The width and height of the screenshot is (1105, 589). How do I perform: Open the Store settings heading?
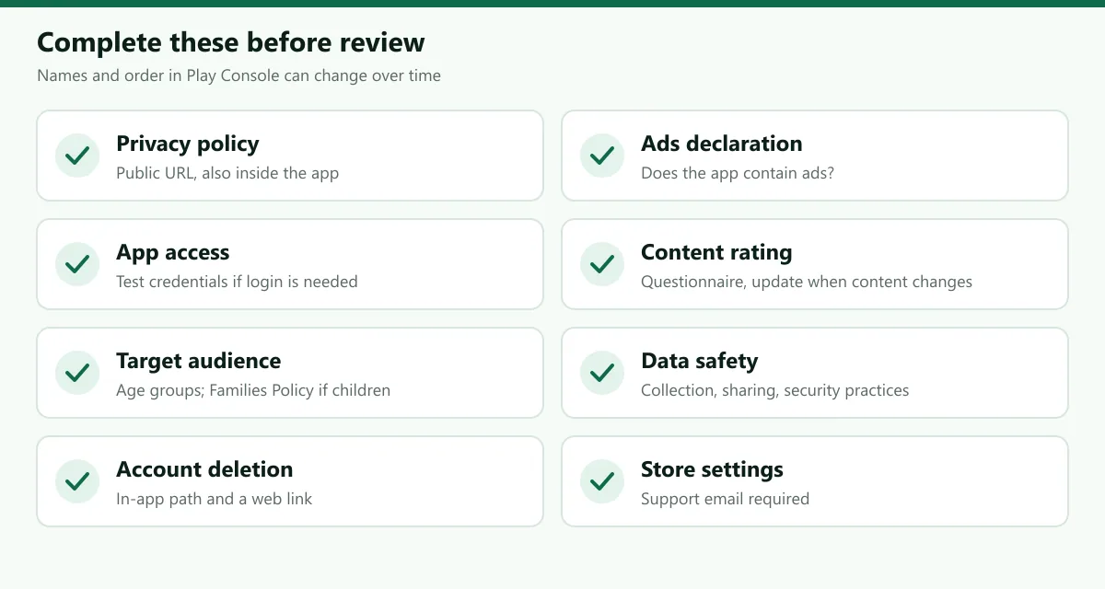[712, 469]
